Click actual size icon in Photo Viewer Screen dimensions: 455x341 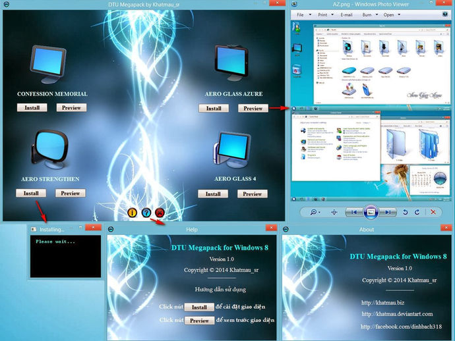click(334, 212)
